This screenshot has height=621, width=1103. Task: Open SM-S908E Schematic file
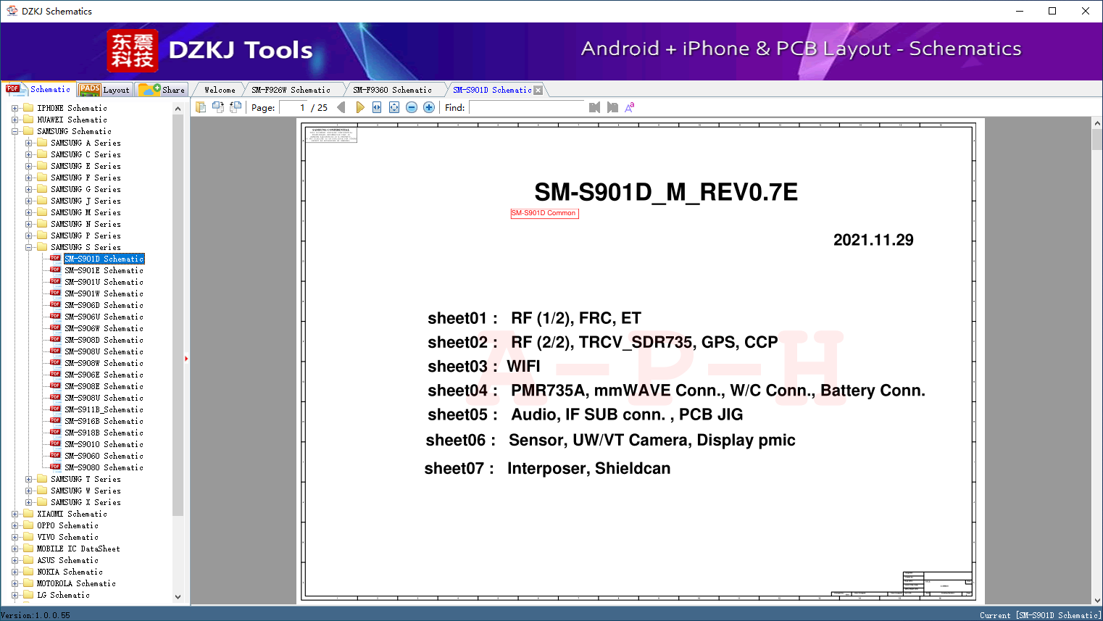click(104, 386)
